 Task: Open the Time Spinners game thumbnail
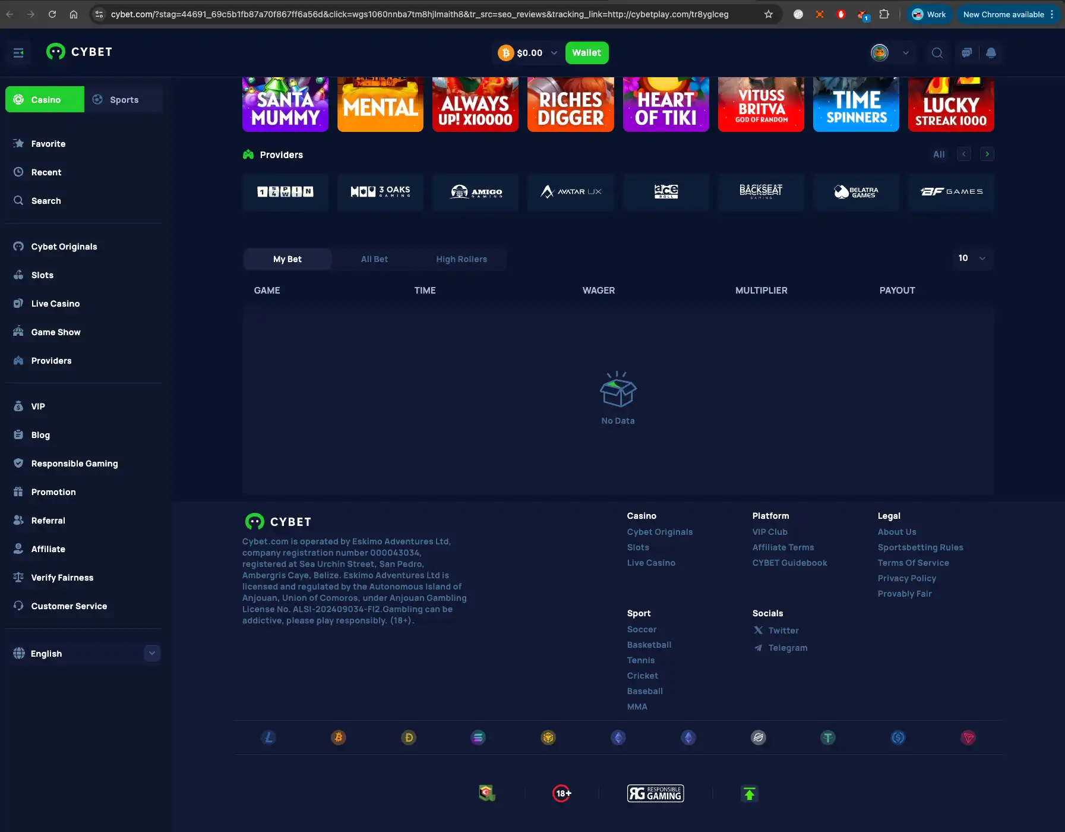pyautogui.click(x=856, y=105)
